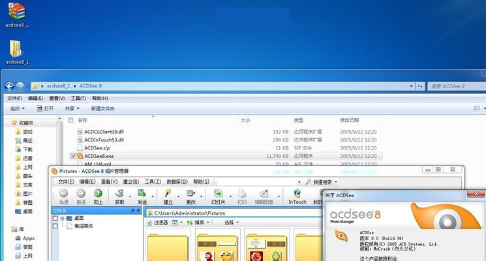Click the 打印 print icon
Image resolution: width=486 pixels, height=261 pixels.
(242, 193)
